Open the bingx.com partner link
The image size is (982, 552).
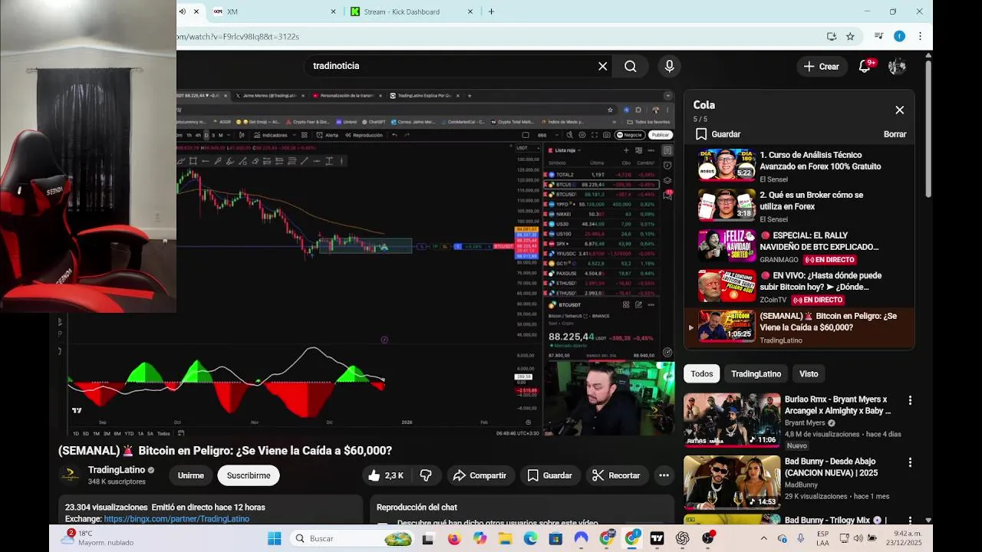tap(176, 519)
